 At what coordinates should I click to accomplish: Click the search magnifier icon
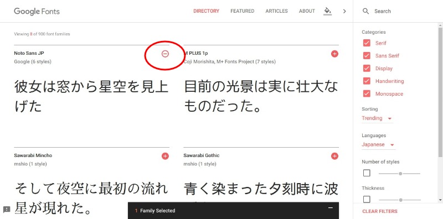tap(365, 11)
